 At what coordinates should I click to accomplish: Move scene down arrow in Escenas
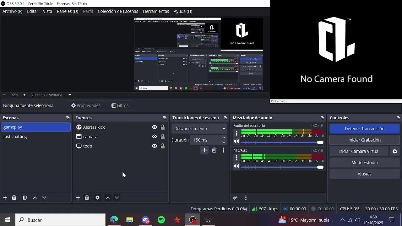(x=44, y=198)
